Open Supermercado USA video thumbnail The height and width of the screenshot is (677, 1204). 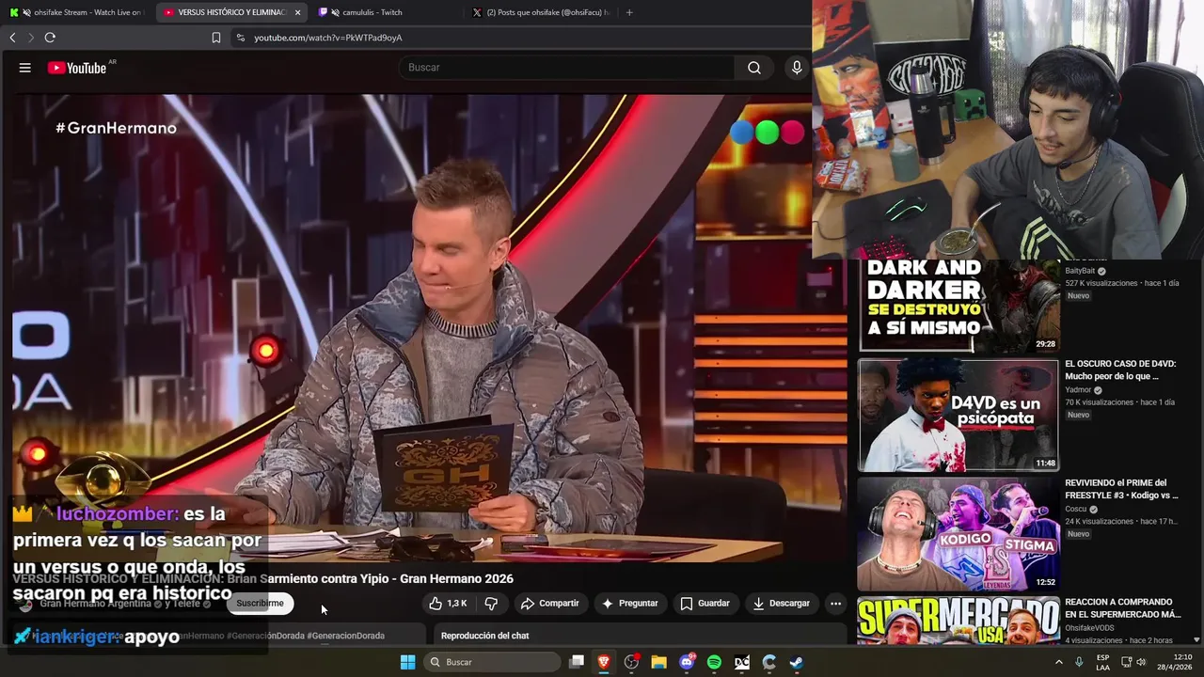point(958,621)
